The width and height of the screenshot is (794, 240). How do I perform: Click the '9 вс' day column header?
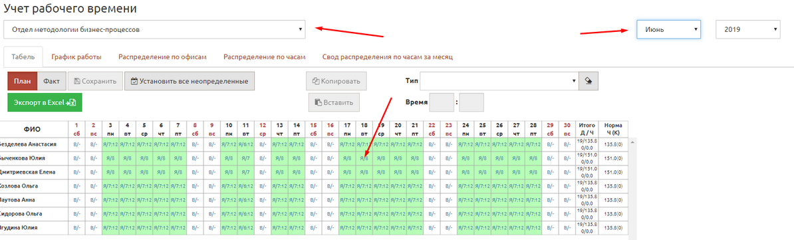pos(212,128)
